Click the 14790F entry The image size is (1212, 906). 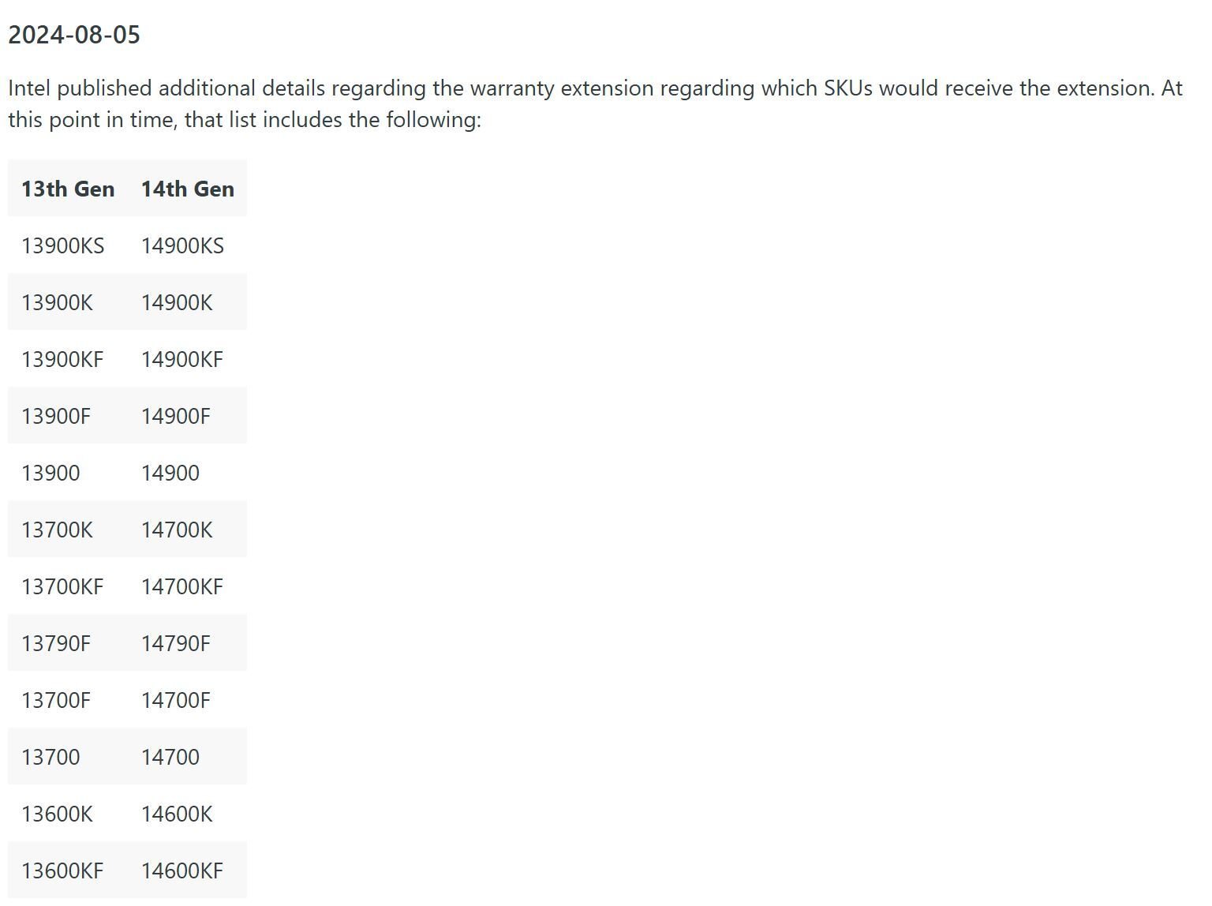[176, 643]
